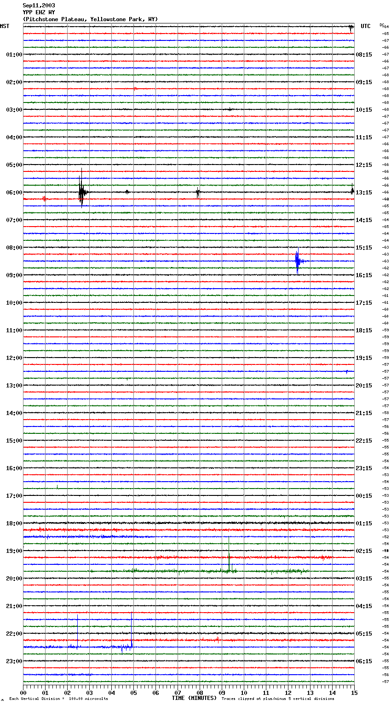Click the DC column header
Screen dimensions: 391x705
point(382,24)
